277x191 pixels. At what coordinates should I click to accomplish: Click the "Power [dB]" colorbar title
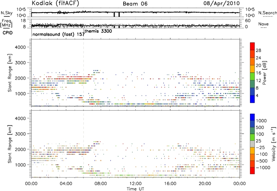(x=265, y=73)
